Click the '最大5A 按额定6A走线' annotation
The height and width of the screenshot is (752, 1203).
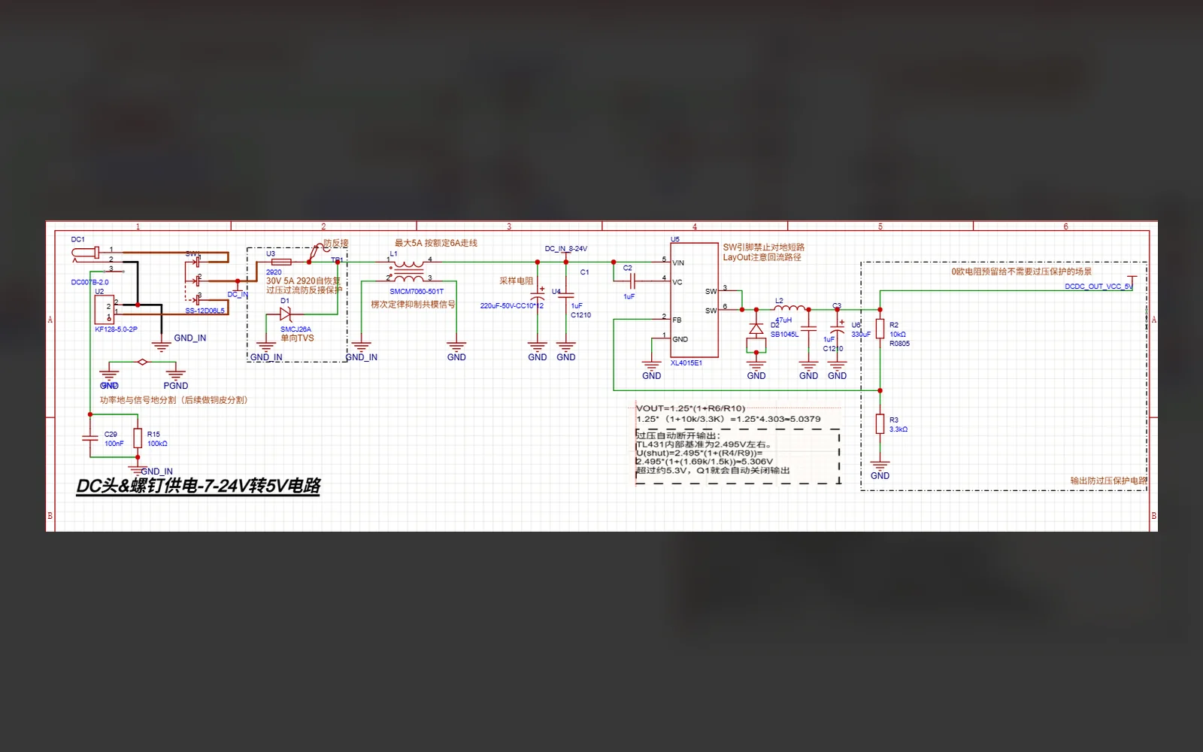436,243
